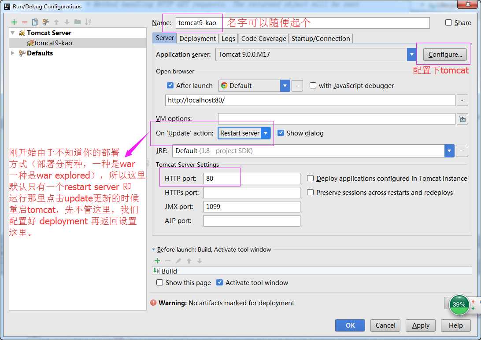481x340 pixels.
Task: Uncheck After launch checkbox
Action: [170, 85]
